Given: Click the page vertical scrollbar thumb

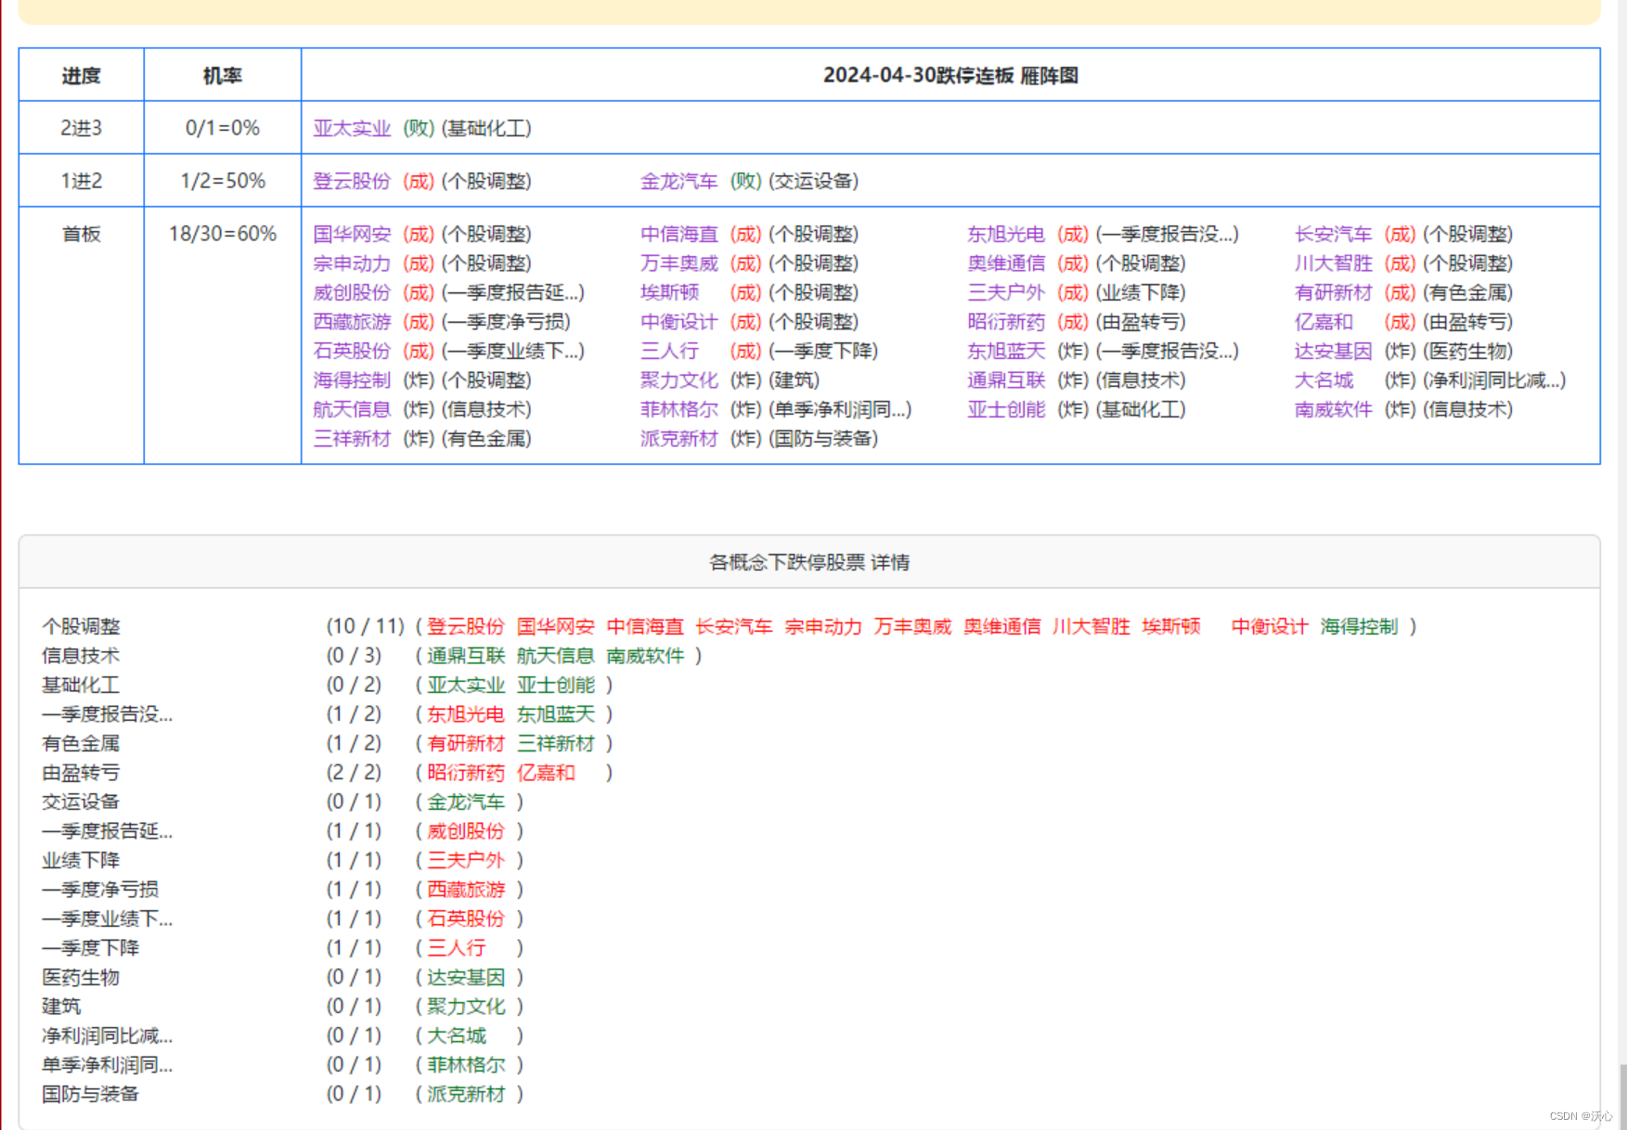Looking at the screenshot, I should click(1622, 1096).
